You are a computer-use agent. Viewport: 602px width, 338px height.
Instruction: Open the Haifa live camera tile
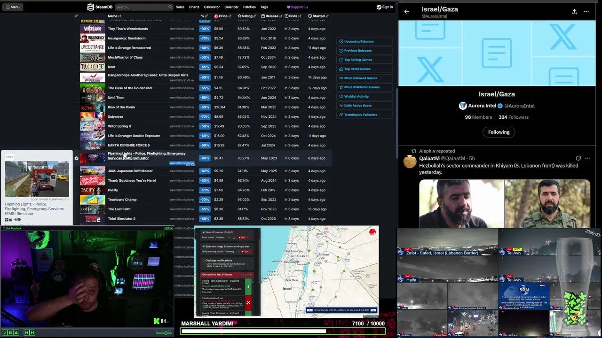coord(447,269)
